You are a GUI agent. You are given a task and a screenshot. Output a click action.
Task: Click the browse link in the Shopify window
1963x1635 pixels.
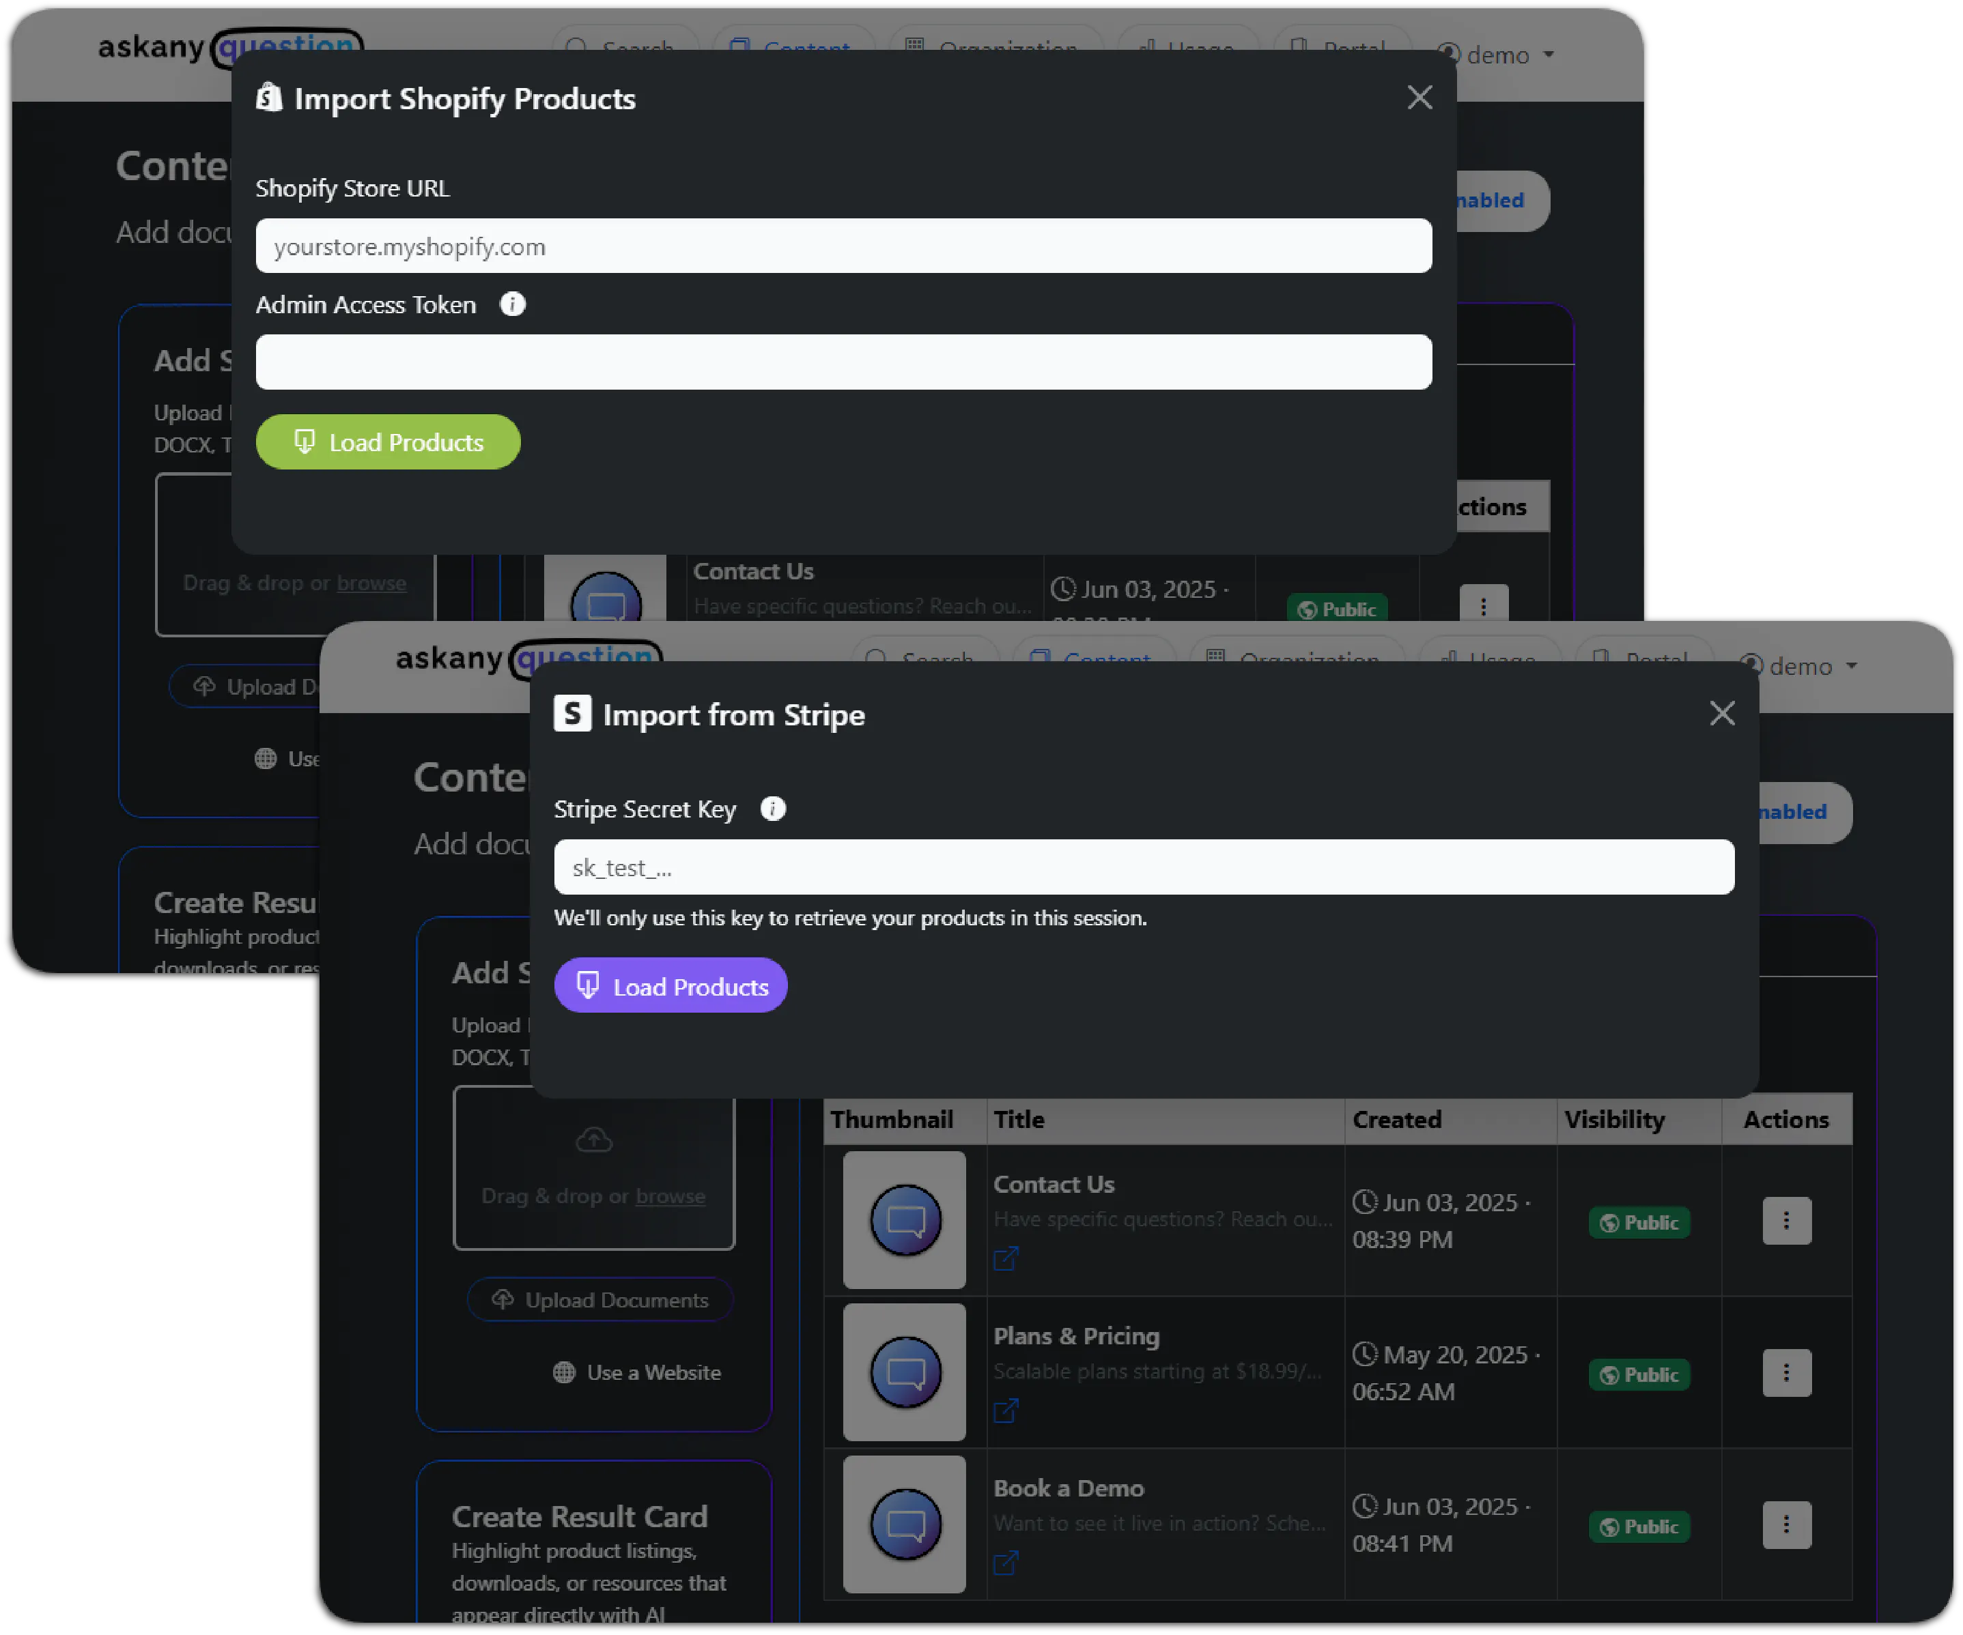coord(371,583)
